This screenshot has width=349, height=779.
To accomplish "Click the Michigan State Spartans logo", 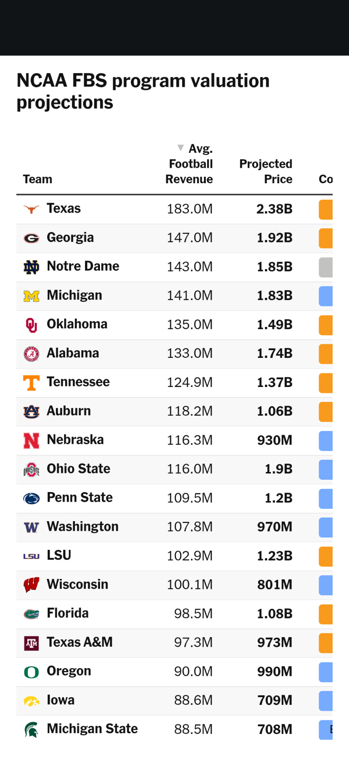I will pyautogui.click(x=31, y=729).
